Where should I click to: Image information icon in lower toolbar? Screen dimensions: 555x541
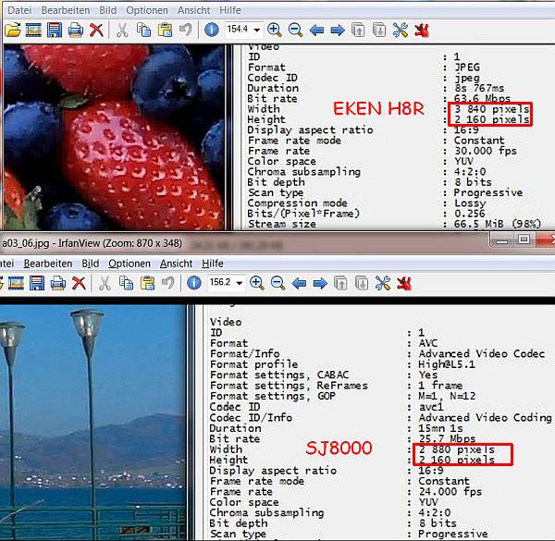pos(194,283)
